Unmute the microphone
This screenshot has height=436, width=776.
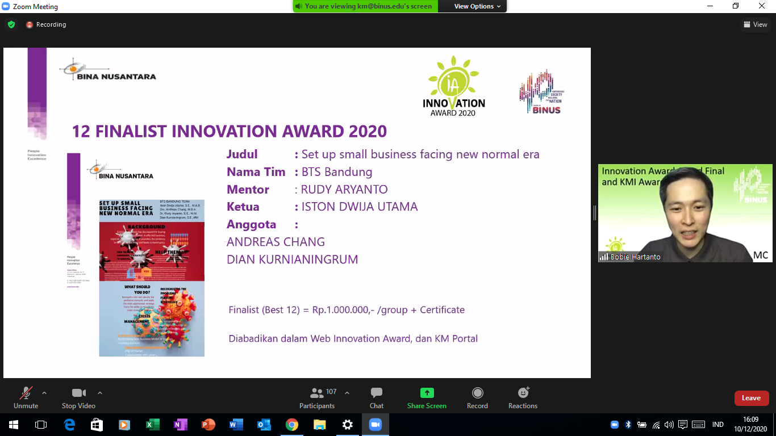[26, 397]
